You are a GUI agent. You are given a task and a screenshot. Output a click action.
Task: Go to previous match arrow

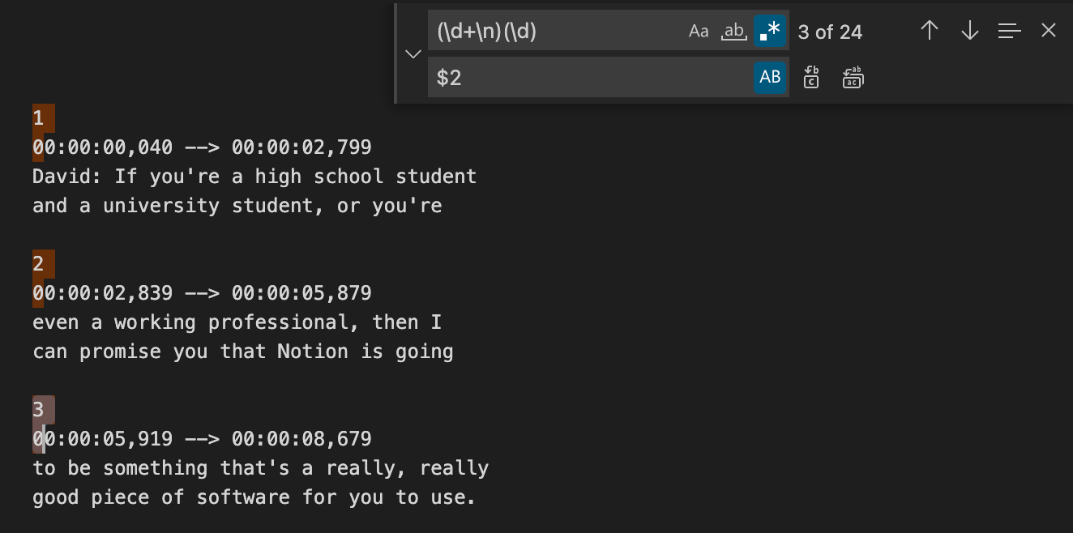[930, 32]
